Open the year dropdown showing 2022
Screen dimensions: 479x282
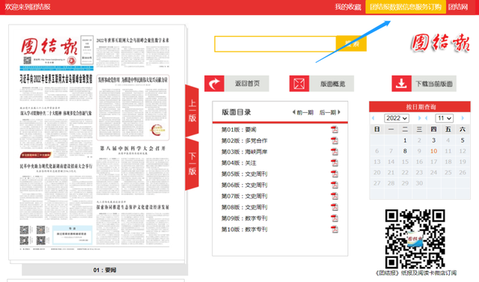point(396,118)
